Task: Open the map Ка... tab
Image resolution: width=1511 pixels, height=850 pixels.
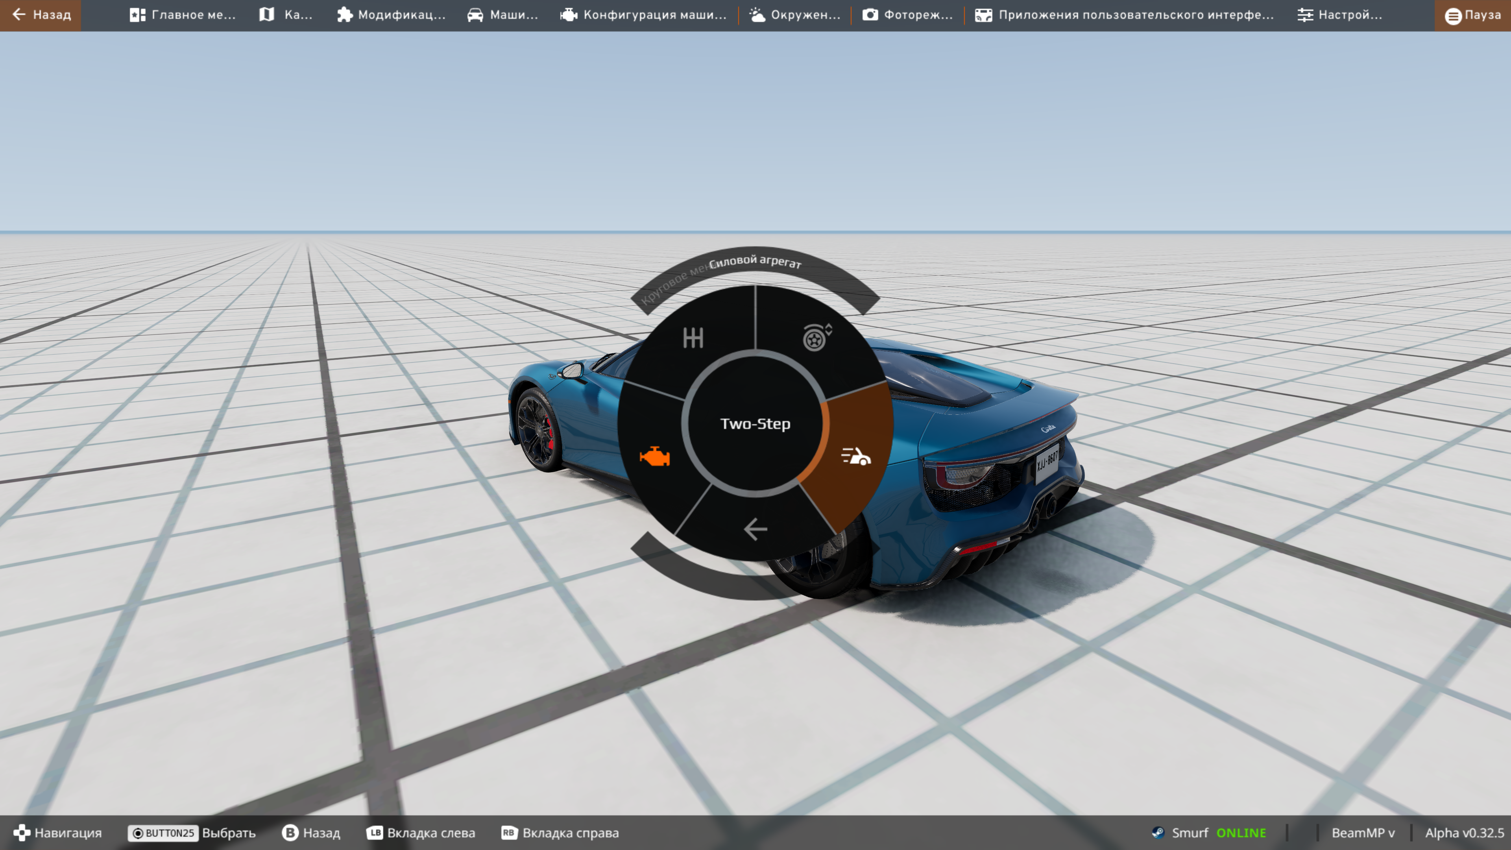Action: [286, 15]
